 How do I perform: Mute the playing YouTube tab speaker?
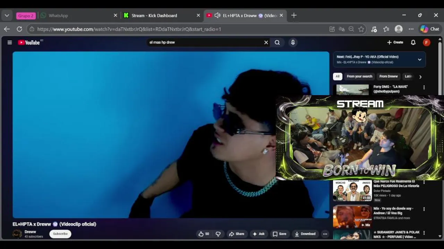coord(217,15)
